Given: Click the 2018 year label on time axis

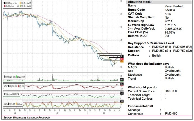Looking at the screenshot, I should click(104, 113).
